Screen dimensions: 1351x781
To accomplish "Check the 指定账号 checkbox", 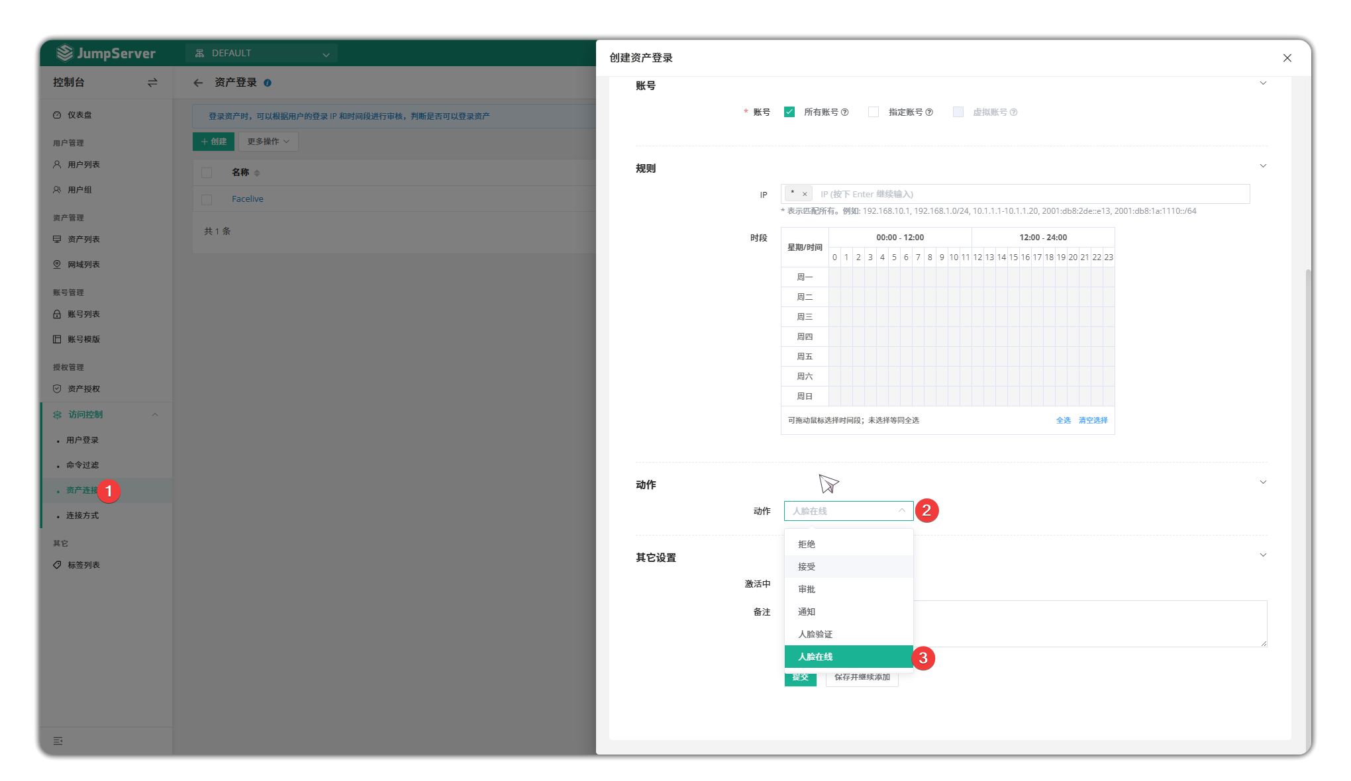I will point(874,113).
